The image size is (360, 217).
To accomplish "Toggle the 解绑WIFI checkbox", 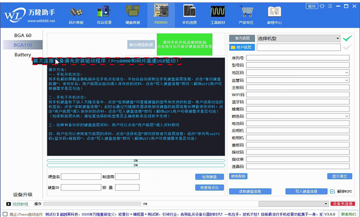I will [x=332, y=192].
